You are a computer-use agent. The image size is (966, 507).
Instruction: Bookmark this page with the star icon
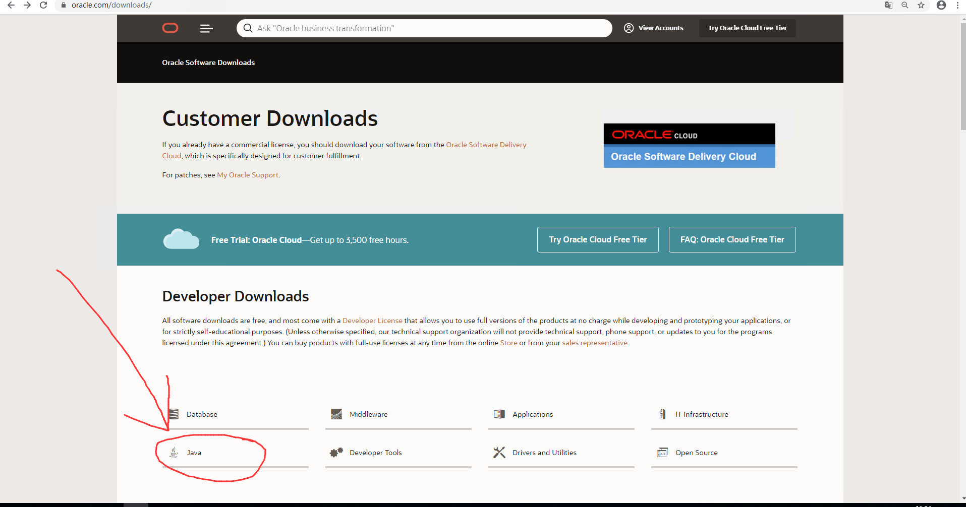pyautogui.click(x=921, y=5)
